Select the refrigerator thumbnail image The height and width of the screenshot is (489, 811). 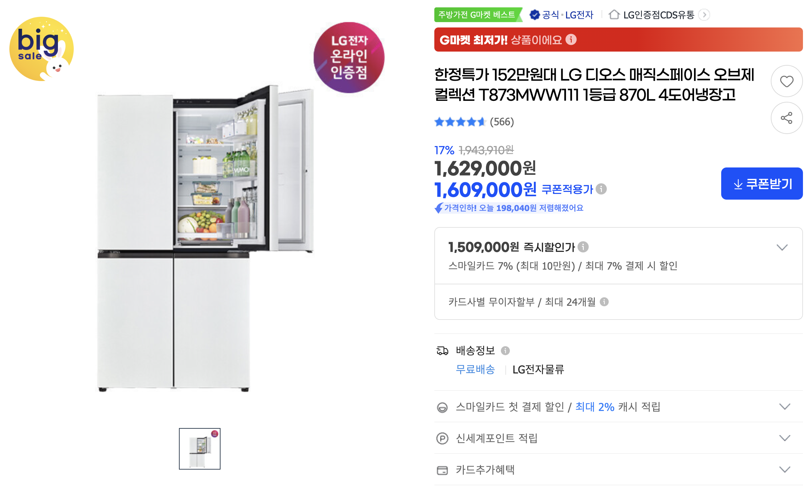200,449
